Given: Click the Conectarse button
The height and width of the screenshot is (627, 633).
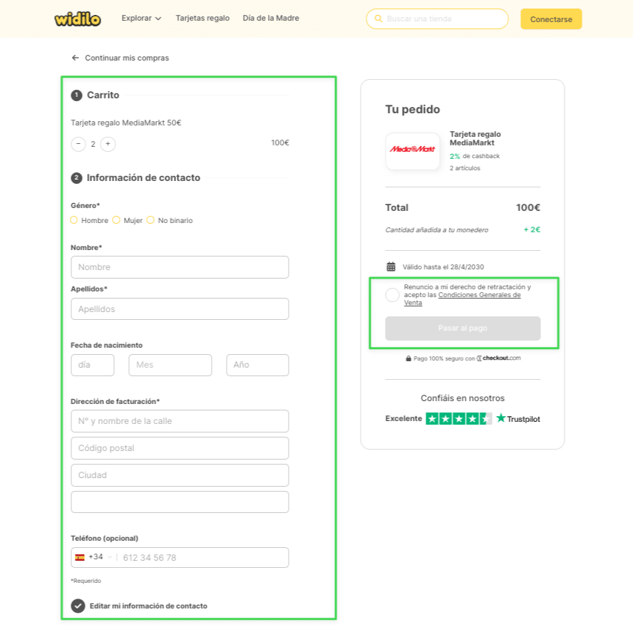Looking at the screenshot, I should [x=551, y=19].
